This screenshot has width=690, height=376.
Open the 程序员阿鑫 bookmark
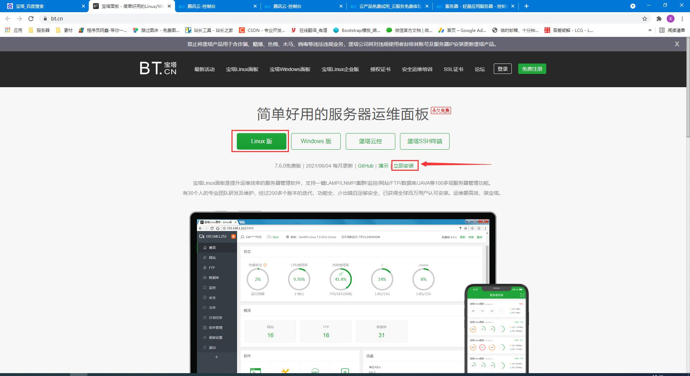103,30
